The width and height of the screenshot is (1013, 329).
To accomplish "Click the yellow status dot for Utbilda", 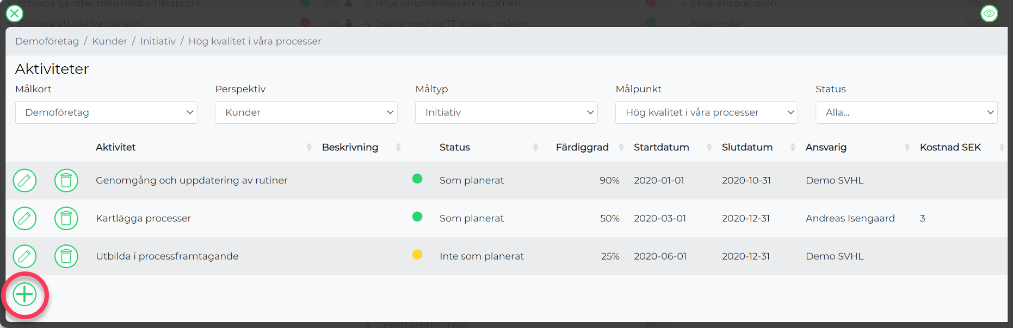I will [417, 254].
